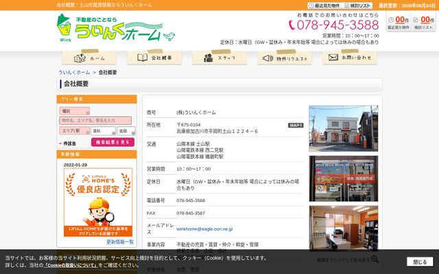Focus the 物件名、エリア名、駅名 search field
This screenshot has width=439, height=274.
[95, 121]
